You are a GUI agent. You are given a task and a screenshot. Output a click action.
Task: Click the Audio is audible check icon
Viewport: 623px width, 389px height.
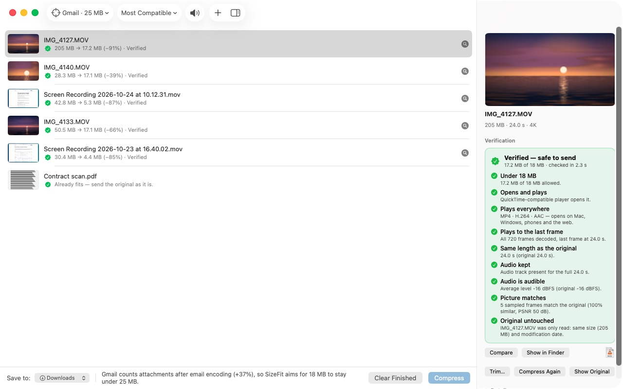[495, 282]
